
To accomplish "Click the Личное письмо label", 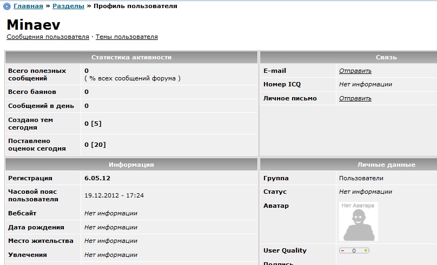I will point(290,98).
